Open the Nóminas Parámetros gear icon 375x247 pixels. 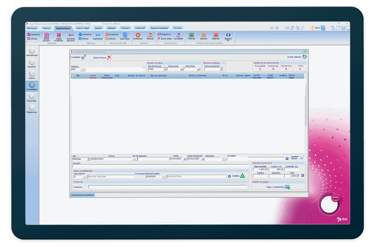(138, 36)
